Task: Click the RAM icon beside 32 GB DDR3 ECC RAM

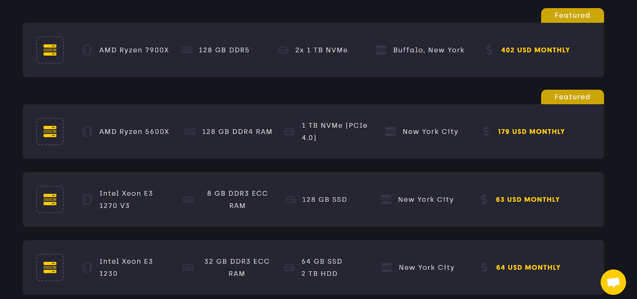Action: [x=188, y=268]
